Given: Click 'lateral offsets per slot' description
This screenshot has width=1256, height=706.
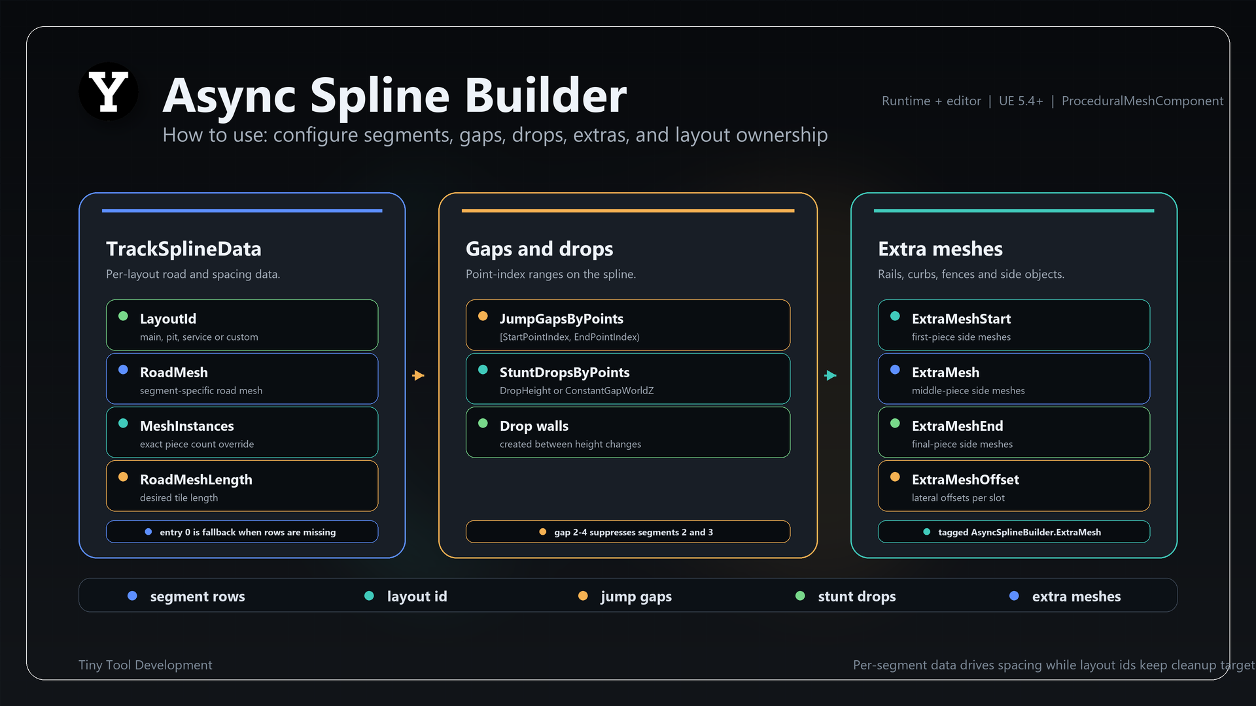Looking at the screenshot, I should [x=958, y=497].
